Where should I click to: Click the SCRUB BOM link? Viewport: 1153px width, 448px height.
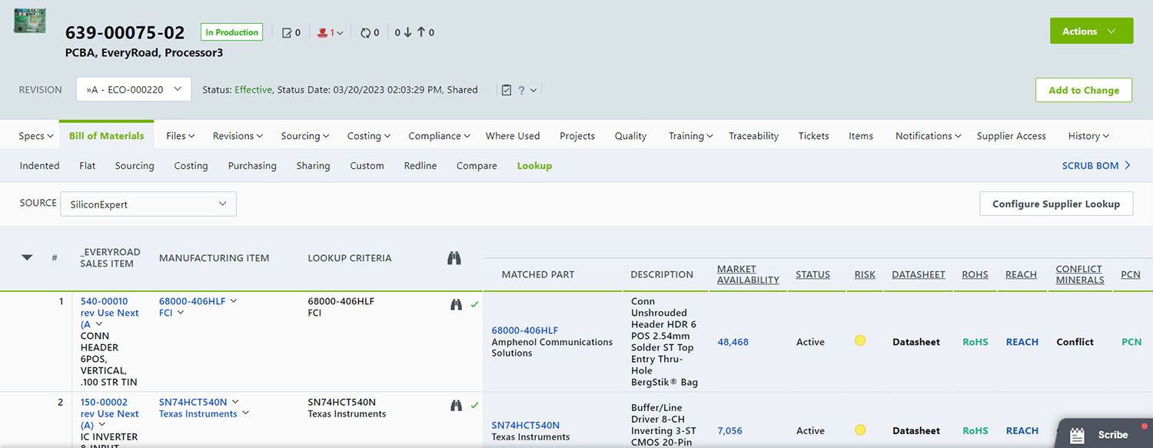coord(1097,165)
